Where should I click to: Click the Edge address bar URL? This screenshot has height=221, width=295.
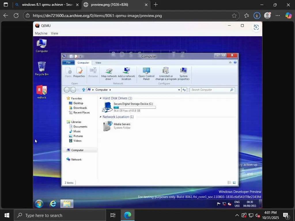tap(97, 16)
